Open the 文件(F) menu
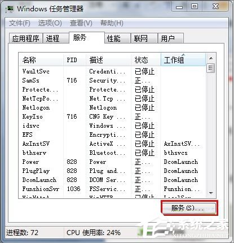This screenshot has height=243, width=234. (20, 23)
